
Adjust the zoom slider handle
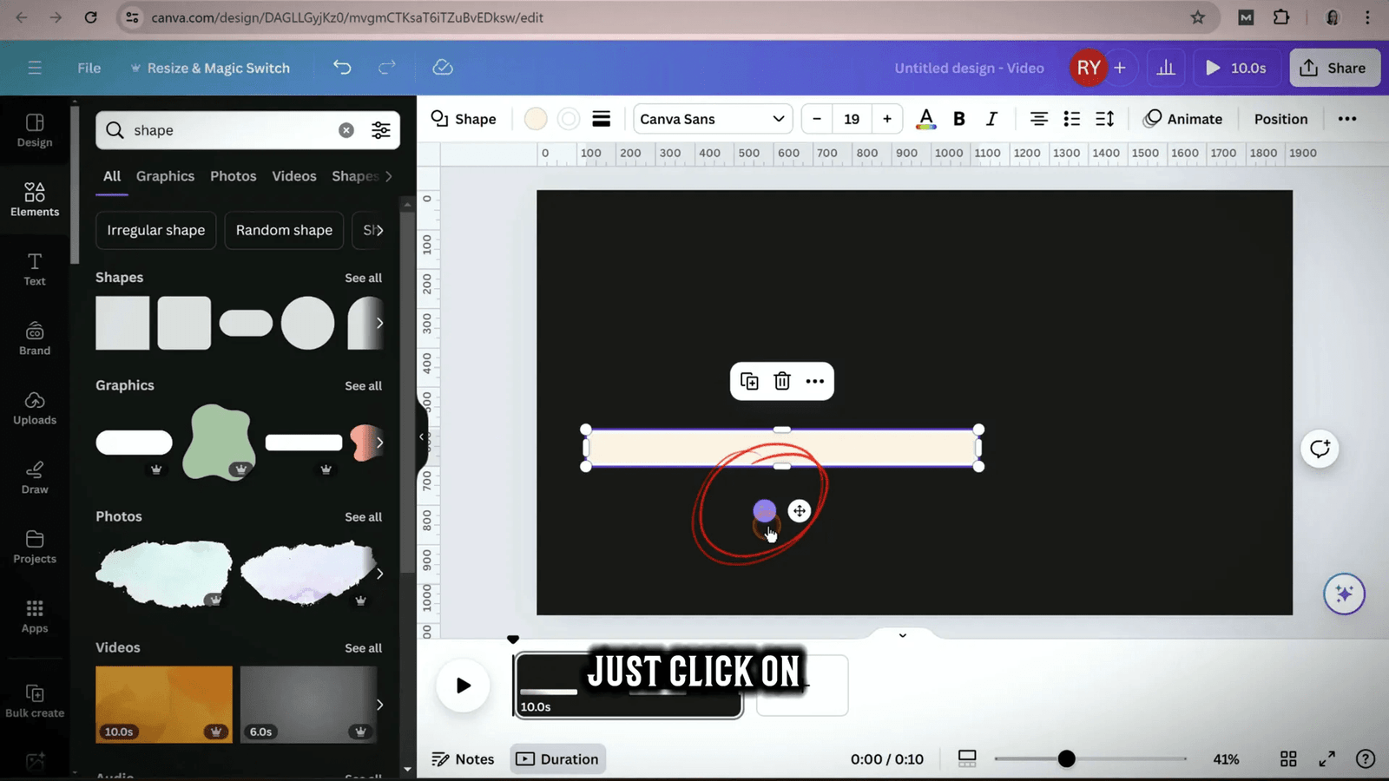(1066, 759)
